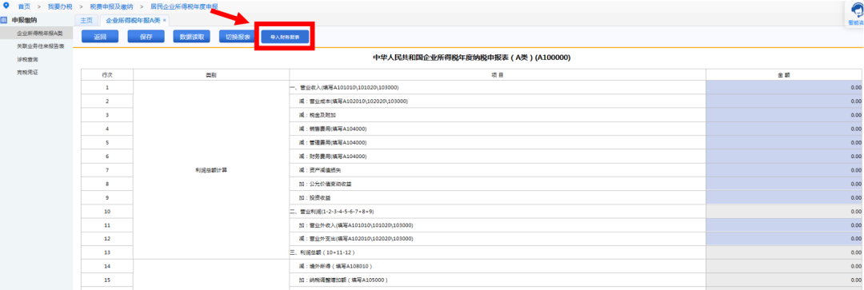Switch to the 主页 tab
The image size is (864, 290).
point(86,20)
